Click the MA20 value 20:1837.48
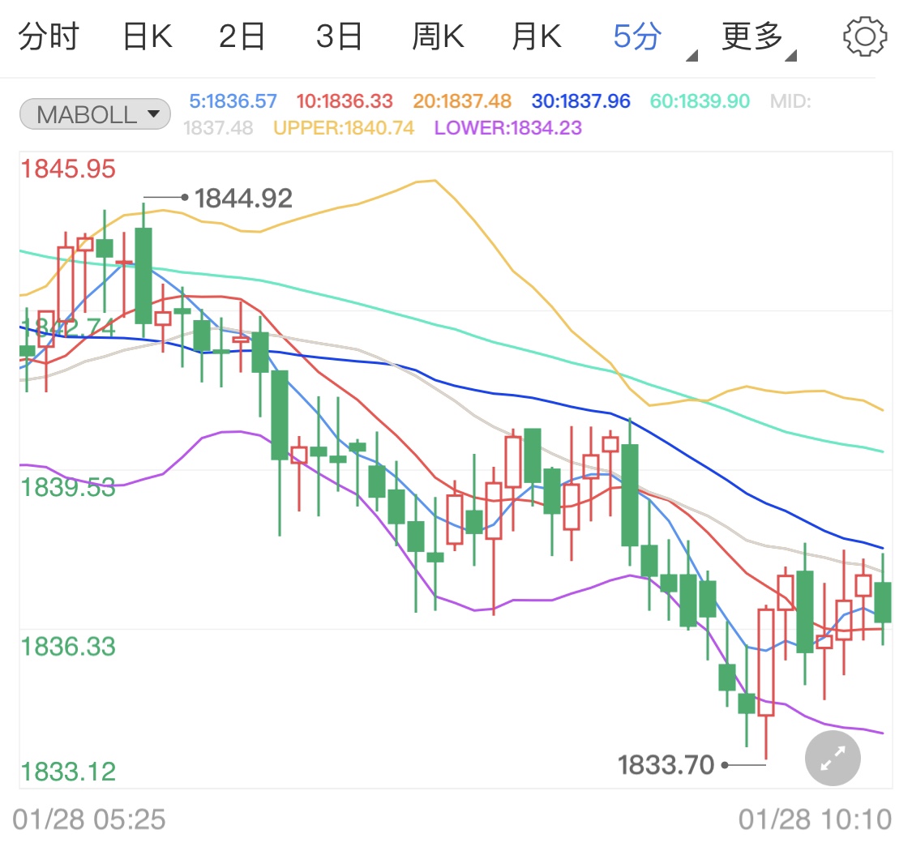The width and height of the screenshot is (912, 851). click(462, 101)
